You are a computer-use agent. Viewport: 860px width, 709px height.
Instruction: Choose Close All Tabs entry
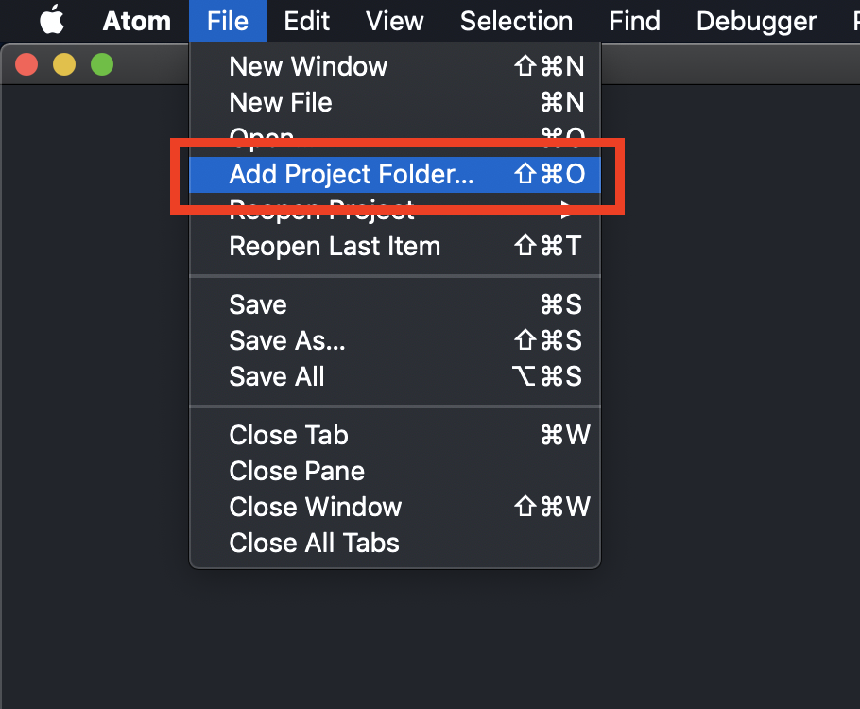[395, 543]
